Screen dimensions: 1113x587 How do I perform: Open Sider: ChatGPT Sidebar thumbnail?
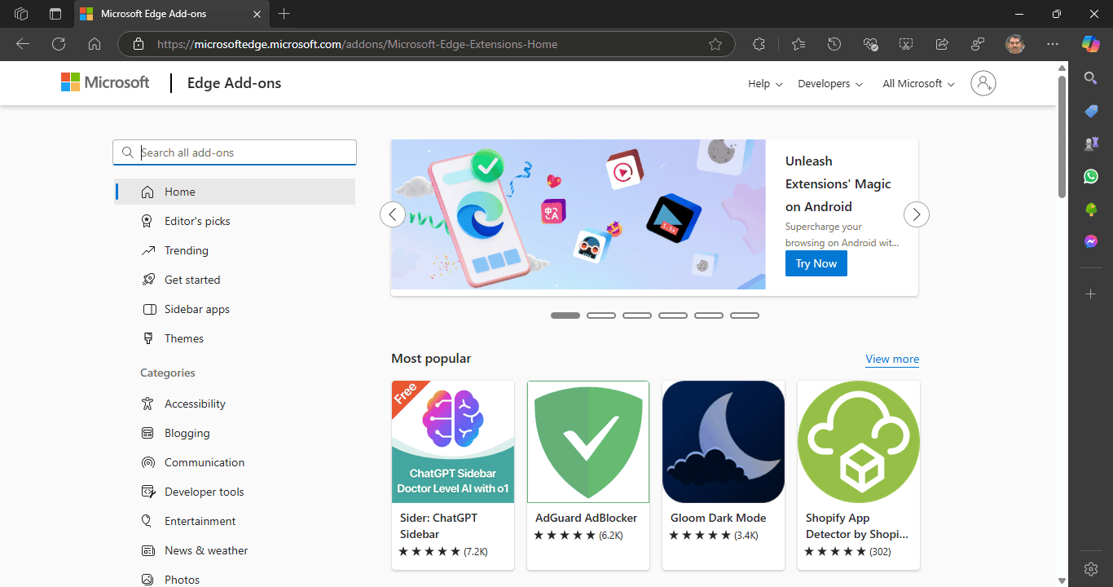(453, 442)
